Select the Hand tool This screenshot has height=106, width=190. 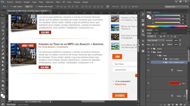[x=3, y=85]
